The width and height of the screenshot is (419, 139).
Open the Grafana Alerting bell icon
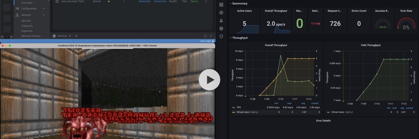(x=221, y=21)
